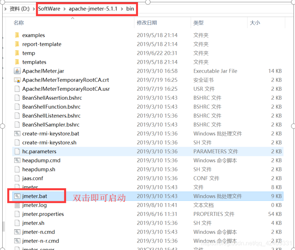Click the BeanShellSampler.bshrc file icon
This screenshot has width=295, height=250.
pos(17,124)
